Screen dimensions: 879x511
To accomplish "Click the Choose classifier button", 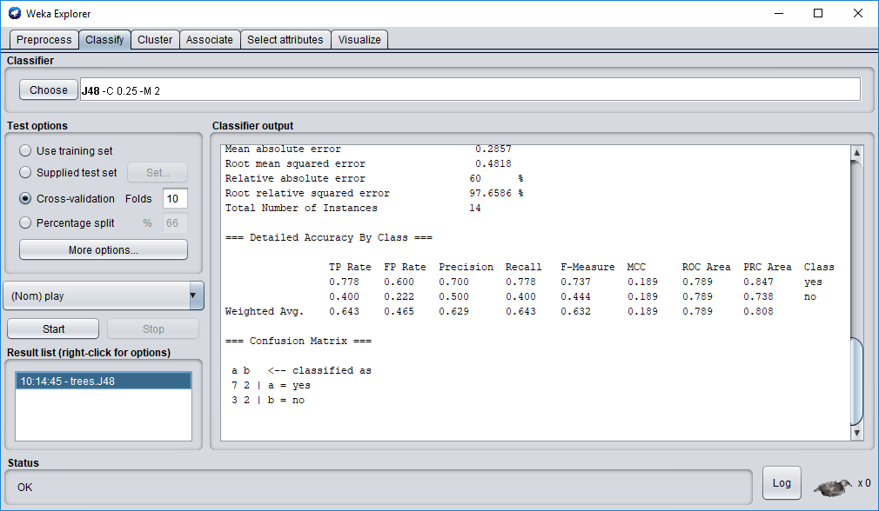I will pos(49,90).
